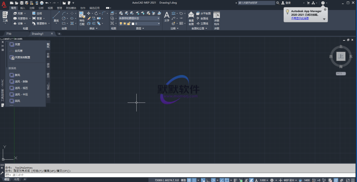Open the MEP 设计 workspace dropdown

pos(290,180)
